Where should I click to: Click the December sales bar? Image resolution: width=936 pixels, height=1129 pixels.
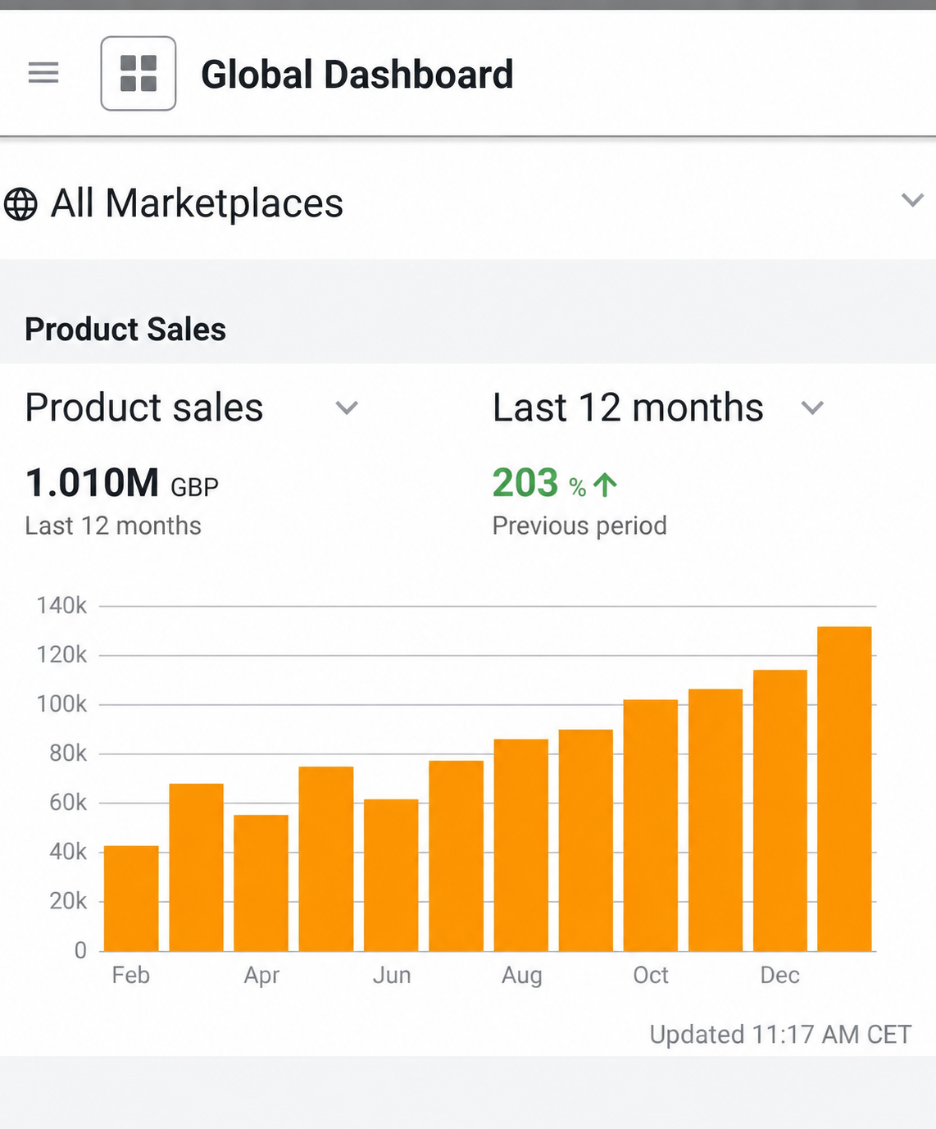click(780, 811)
